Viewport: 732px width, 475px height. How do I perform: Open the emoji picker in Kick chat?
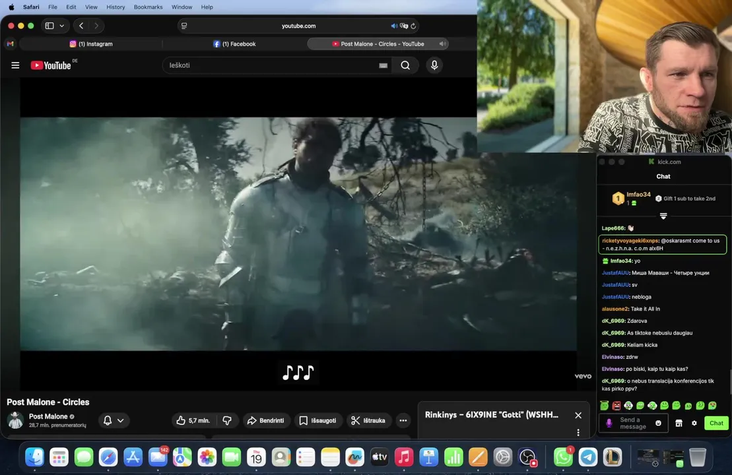pyautogui.click(x=658, y=423)
